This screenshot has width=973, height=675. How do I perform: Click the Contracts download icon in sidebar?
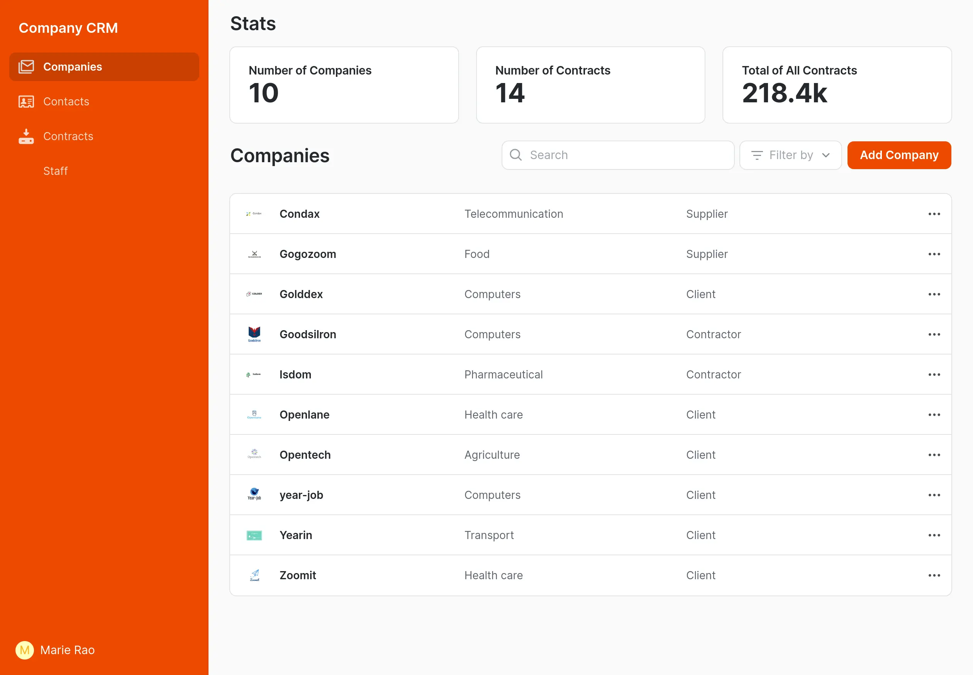(x=26, y=136)
